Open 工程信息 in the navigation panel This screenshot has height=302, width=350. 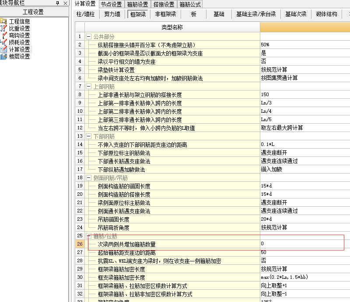point(19,21)
